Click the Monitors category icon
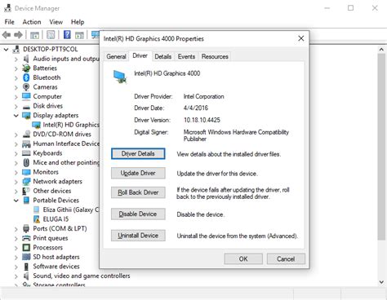This screenshot has height=300, width=387. [x=26, y=172]
